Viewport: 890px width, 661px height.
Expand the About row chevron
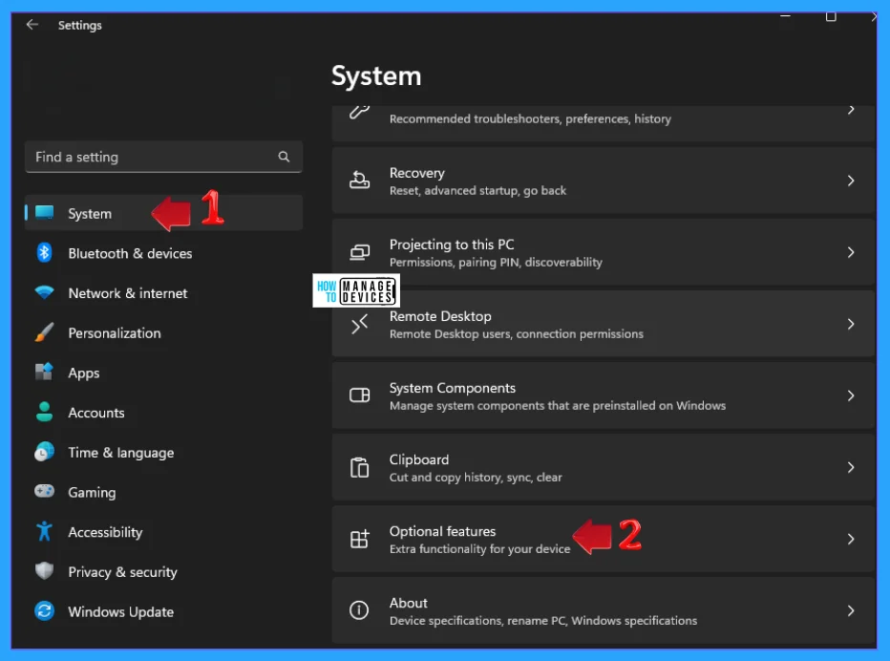(x=851, y=610)
